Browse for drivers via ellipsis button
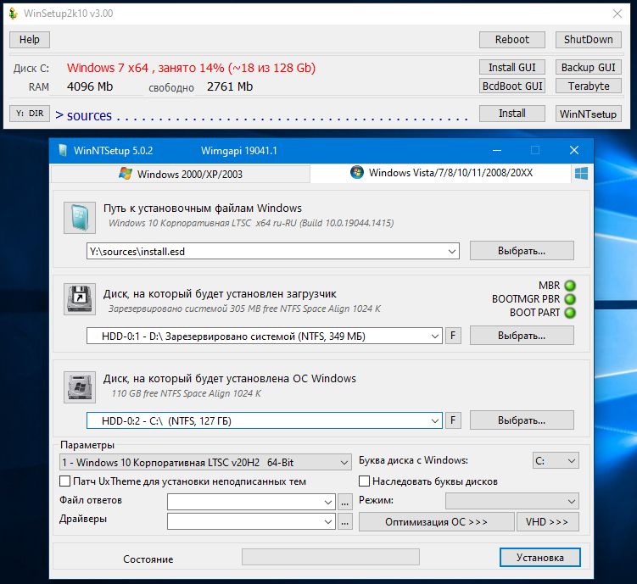The height and width of the screenshot is (584, 637). coord(345,521)
